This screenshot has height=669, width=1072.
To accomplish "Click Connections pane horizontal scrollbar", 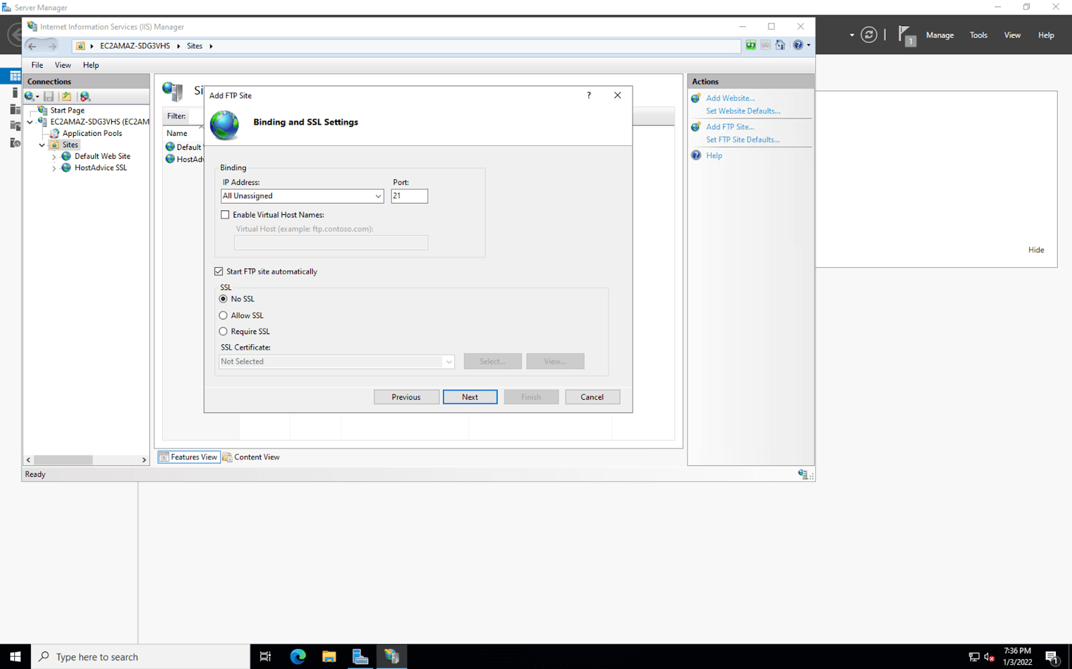I will pyautogui.click(x=86, y=460).
